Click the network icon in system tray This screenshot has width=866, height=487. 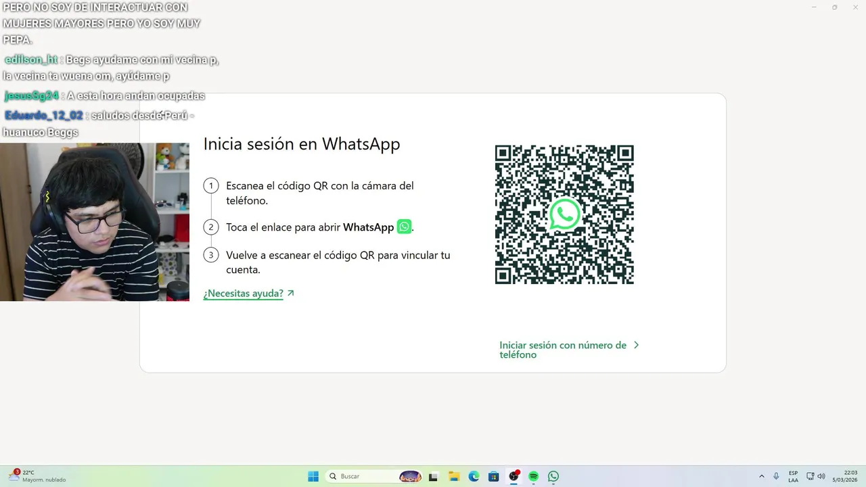click(x=811, y=476)
